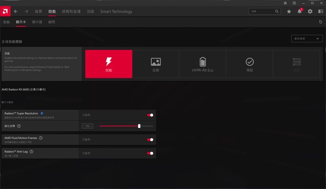Select the quality picture profile tile
This screenshot has width=326, height=189.
[x=155, y=64]
